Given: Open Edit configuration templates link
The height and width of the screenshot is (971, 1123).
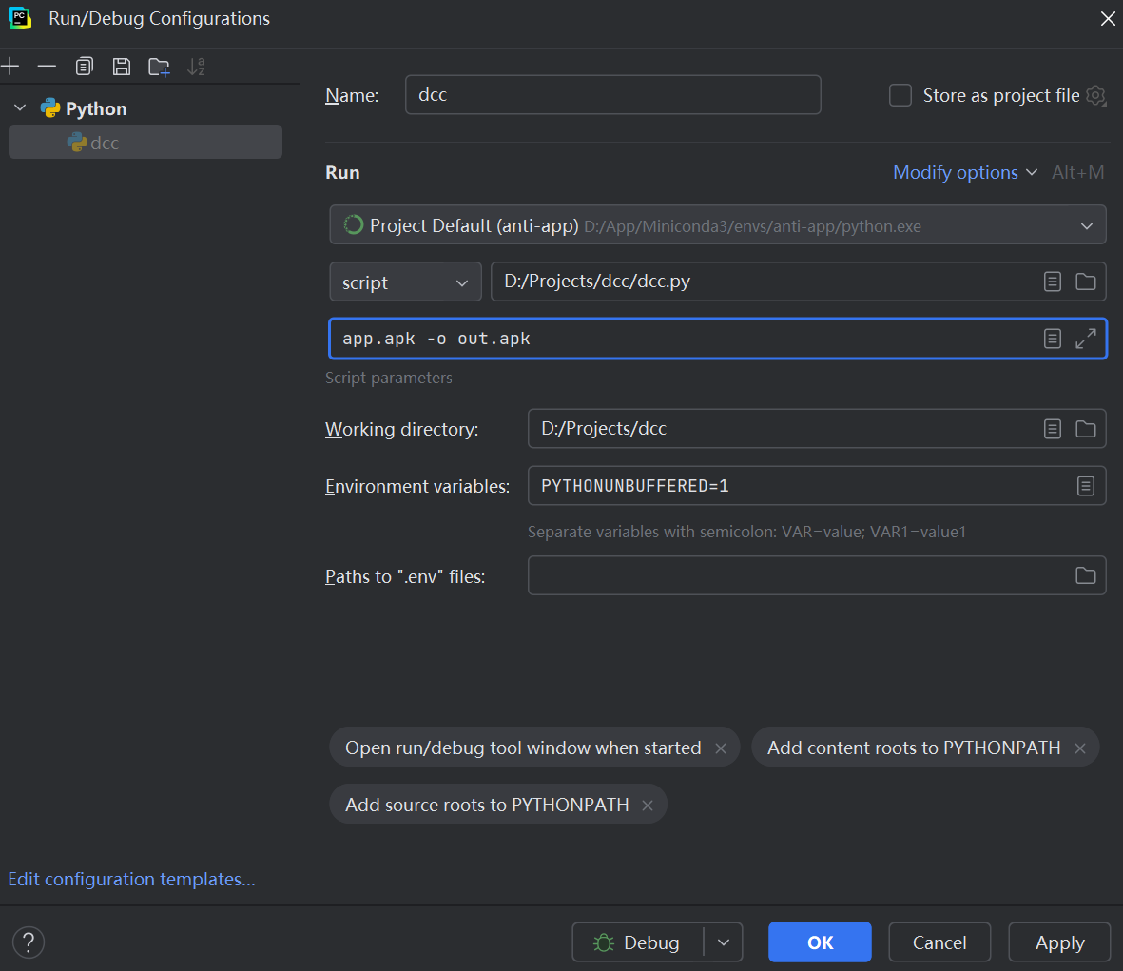Looking at the screenshot, I should point(132,879).
